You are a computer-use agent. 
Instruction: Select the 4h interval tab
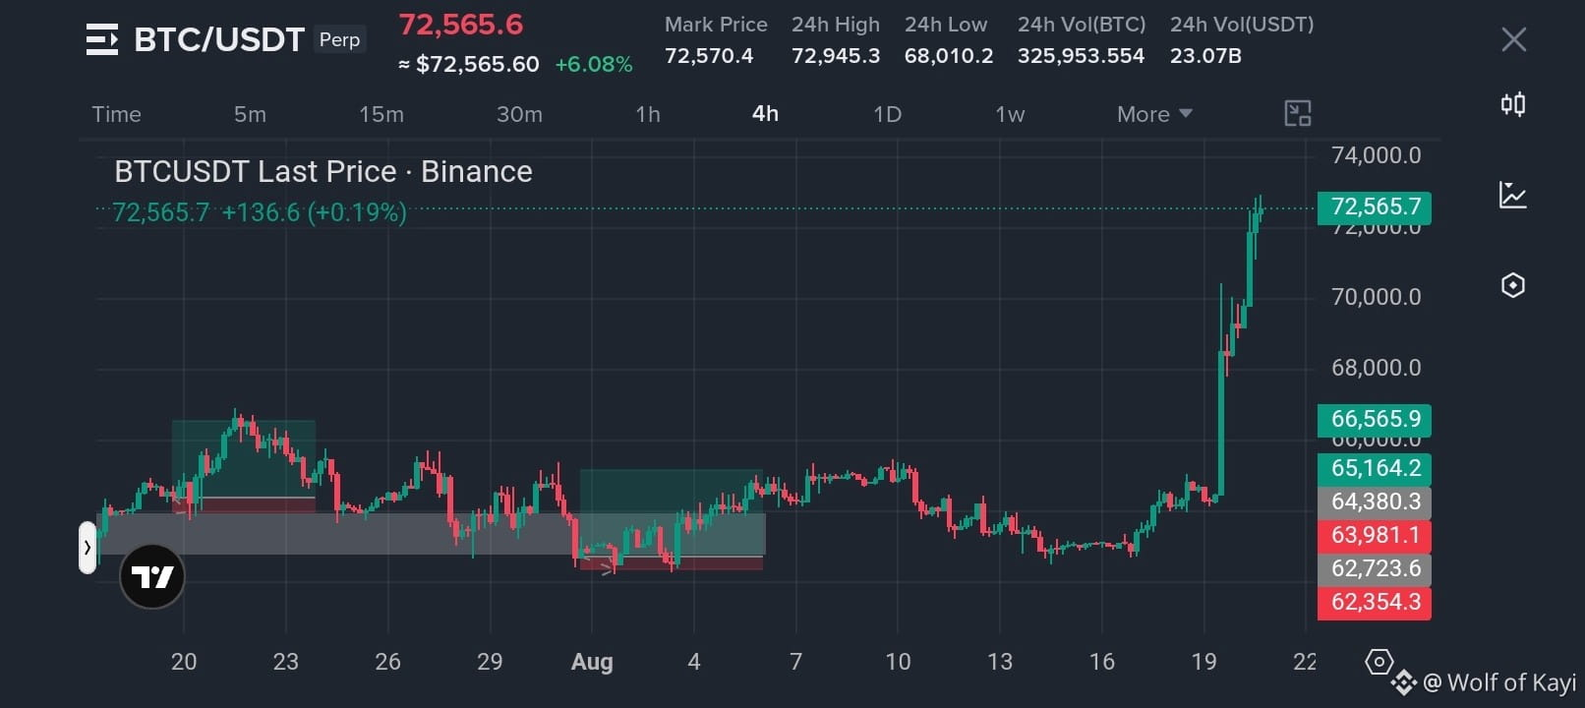click(765, 114)
